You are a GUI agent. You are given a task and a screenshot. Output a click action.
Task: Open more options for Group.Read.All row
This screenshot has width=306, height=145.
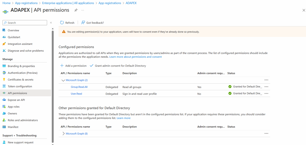(x=266, y=87)
